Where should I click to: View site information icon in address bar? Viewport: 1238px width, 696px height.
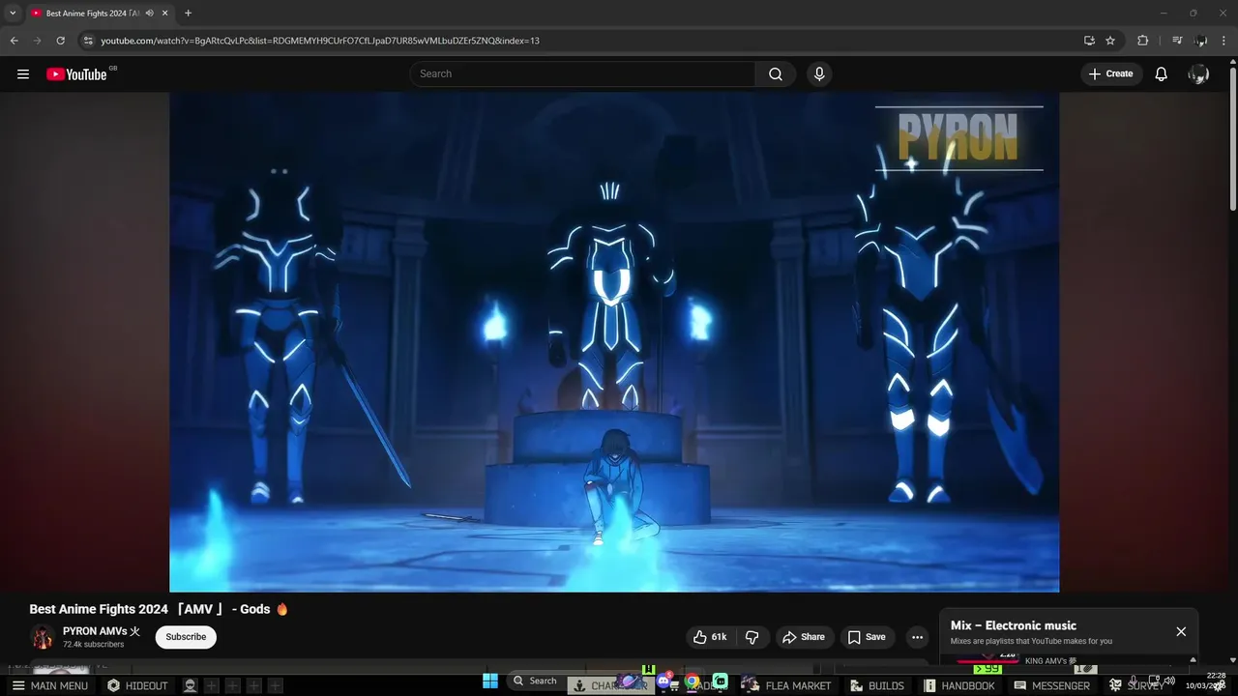pos(87,41)
